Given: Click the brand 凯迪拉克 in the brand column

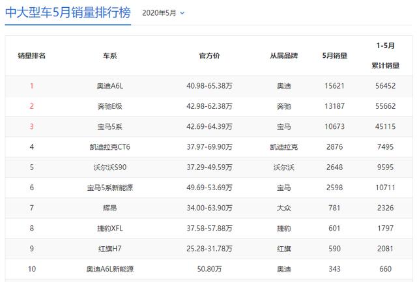Looking at the screenshot, I should tap(284, 147).
